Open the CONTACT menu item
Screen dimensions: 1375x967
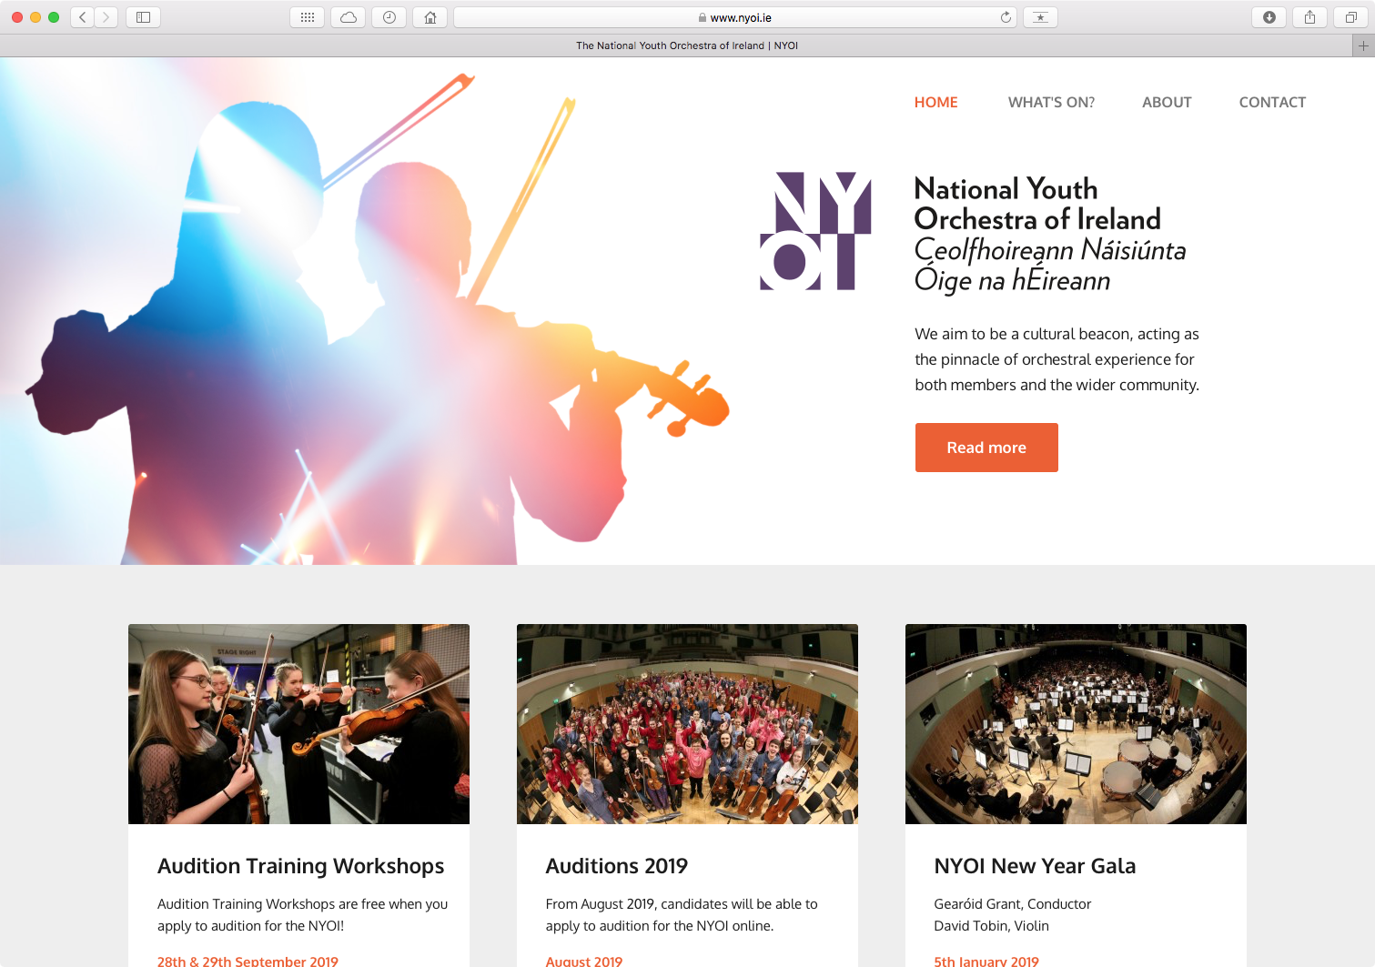(x=1272, y=102)
